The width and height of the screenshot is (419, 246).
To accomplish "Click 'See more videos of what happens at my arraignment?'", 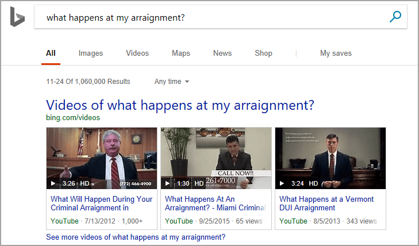I will coord(136,237).
